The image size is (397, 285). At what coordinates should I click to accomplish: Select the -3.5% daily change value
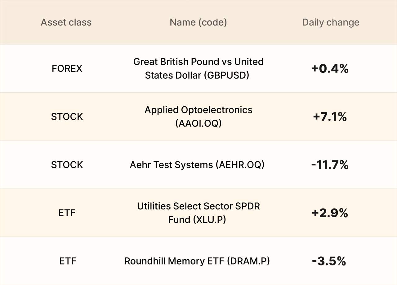(329, 261)
